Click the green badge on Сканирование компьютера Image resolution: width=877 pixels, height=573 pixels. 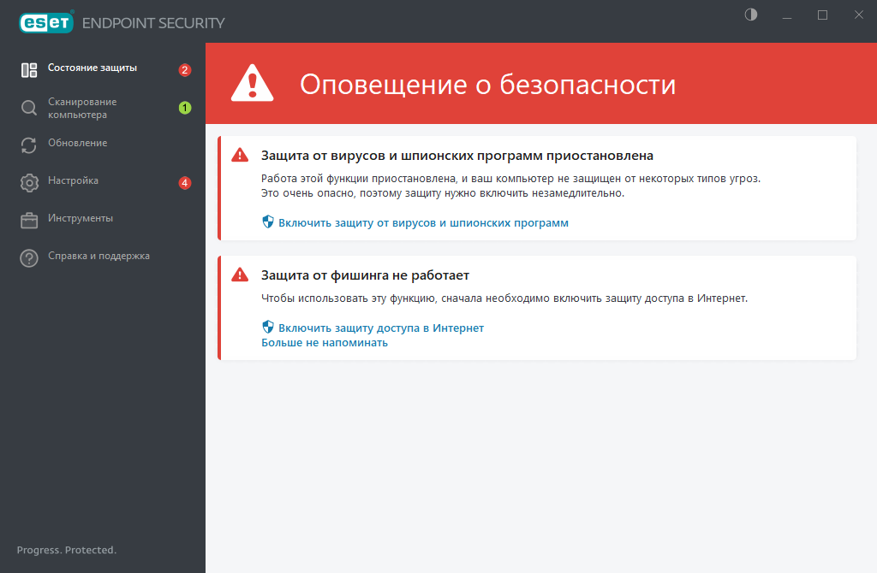(x=184, y=107)
